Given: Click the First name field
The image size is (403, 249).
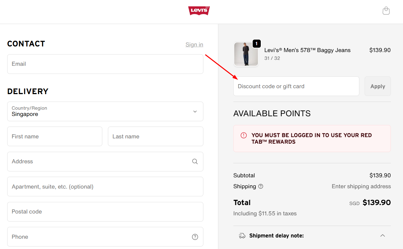Looking at the screenshot, I should [x=55, y=136].
